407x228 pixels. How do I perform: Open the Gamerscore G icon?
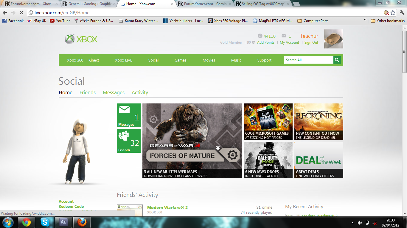tap(260, 36)
